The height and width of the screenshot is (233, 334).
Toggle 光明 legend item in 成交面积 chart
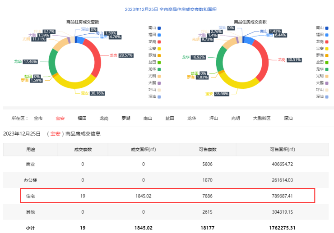[x=322, y=76]
